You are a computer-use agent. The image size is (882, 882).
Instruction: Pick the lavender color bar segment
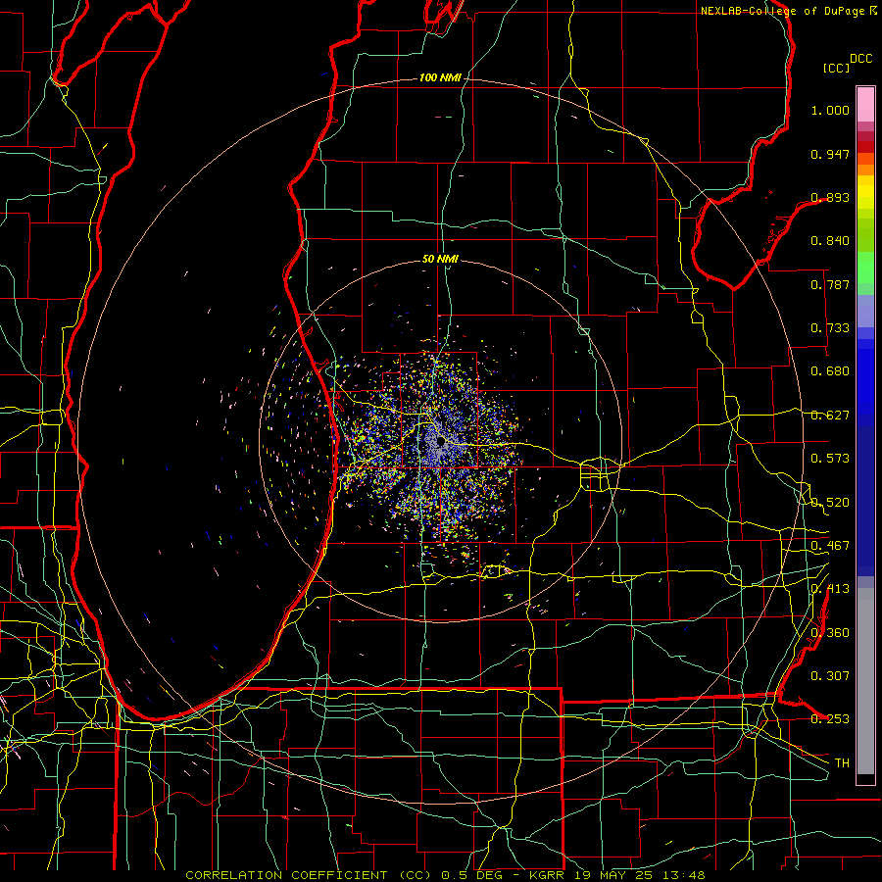865,311
